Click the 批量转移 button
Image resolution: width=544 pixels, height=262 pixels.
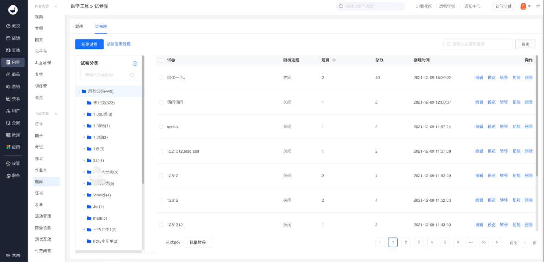(x=198, y=242)
